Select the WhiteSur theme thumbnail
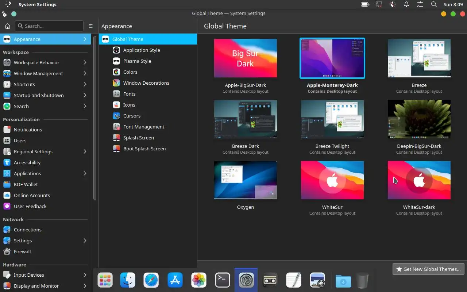The image size is (467, 292). click(x=332, y=180)
